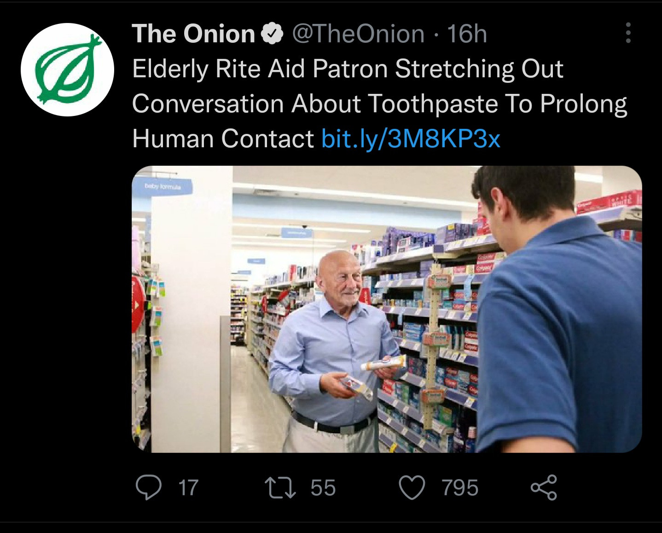Open The Onion profile avatar
The width and height of the screenshot is (662, 533).
[67, 70]
